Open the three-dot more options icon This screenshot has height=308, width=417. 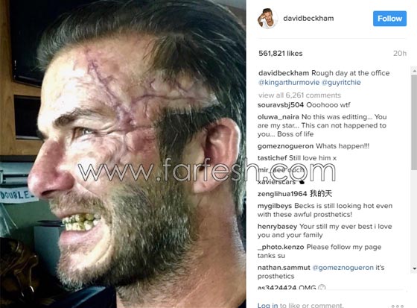tap(398, 306)
